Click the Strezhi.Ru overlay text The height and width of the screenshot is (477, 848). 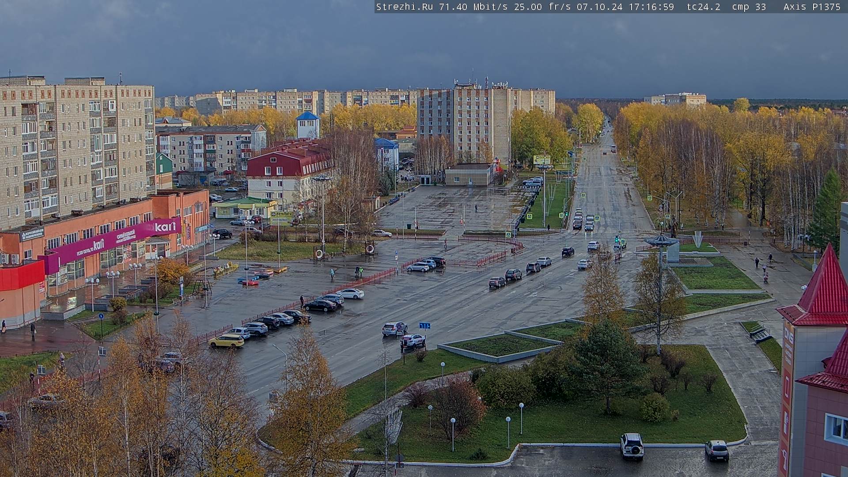pyautogui.click(x=404, y=7)
